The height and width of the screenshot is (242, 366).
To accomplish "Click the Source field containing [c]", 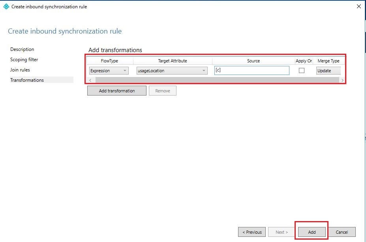I will point(252,71).
